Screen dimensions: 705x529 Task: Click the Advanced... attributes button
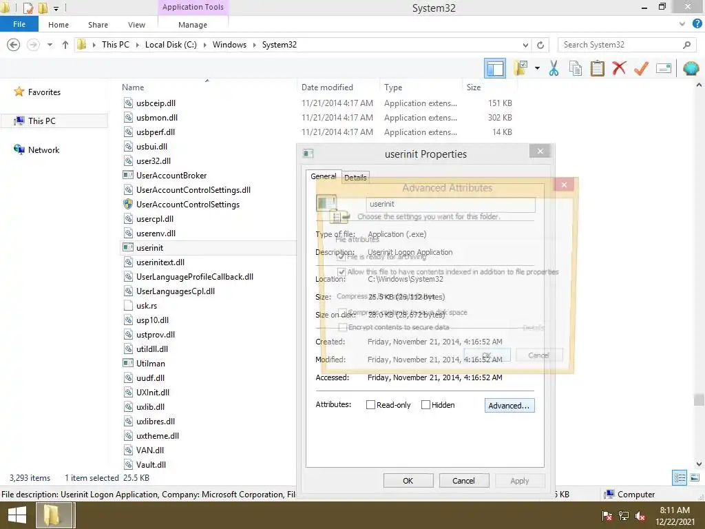509,405
